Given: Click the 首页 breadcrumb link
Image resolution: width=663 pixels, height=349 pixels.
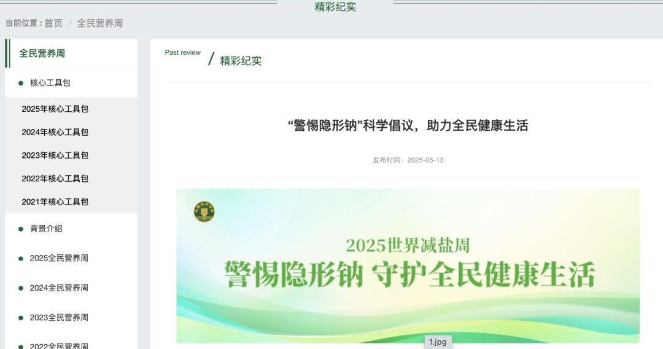Looking at the screenshot, I should point(53,23).
